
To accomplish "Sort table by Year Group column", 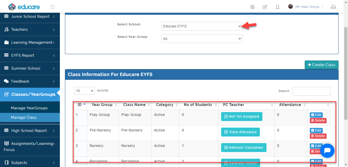I will pyautogui.click(x=103, y=105).
